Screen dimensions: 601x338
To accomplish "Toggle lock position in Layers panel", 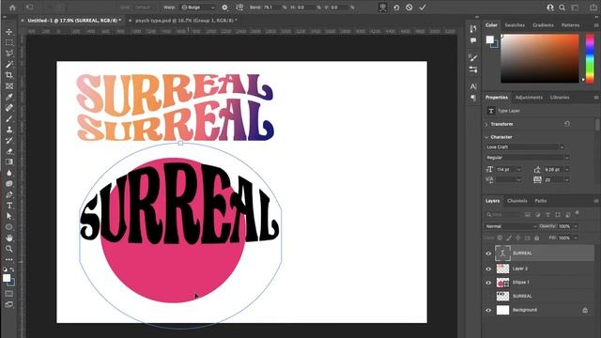I will pos(518,238).
